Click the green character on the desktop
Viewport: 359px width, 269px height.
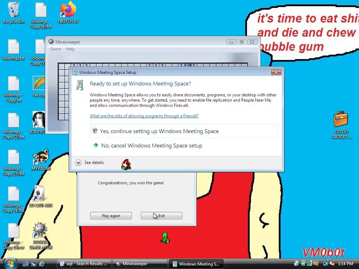(x=165, y=238)
